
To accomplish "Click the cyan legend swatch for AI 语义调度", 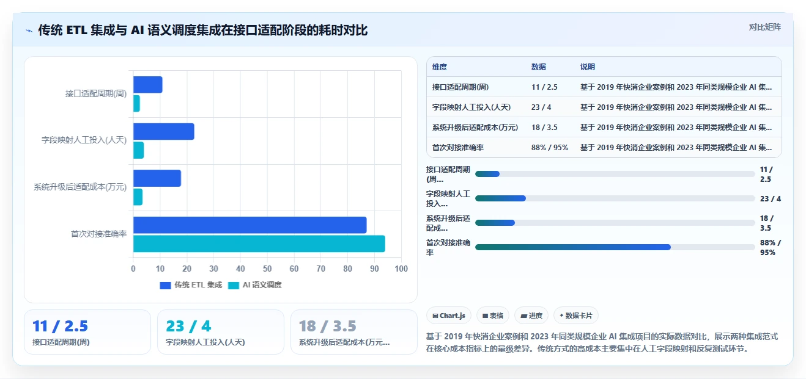I will (x=234, y=285).
